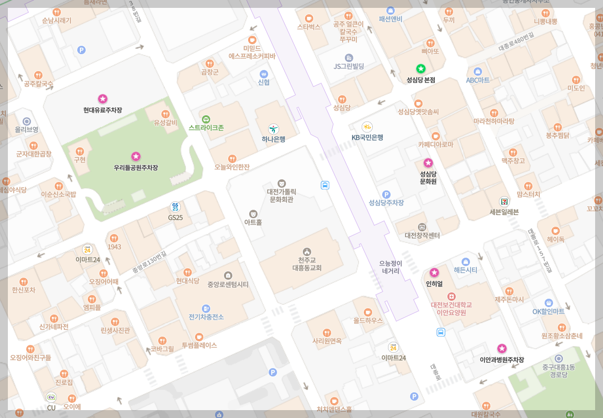Open the bus stop icon beside 대전가톨릭문화회관

point(325,186)
